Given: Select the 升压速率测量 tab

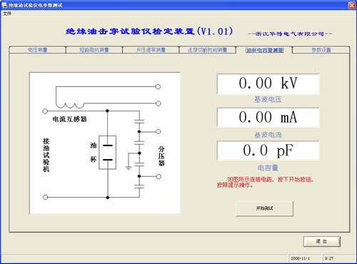Looking at the screenshot, I should coord(151,50).
